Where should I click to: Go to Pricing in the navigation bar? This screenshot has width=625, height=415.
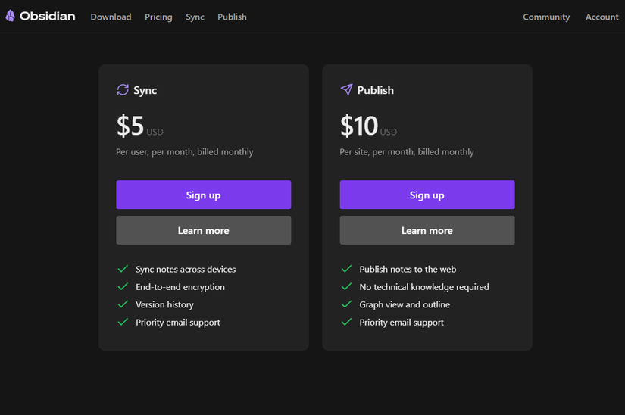pyautogui.click(x=158, y=17)
